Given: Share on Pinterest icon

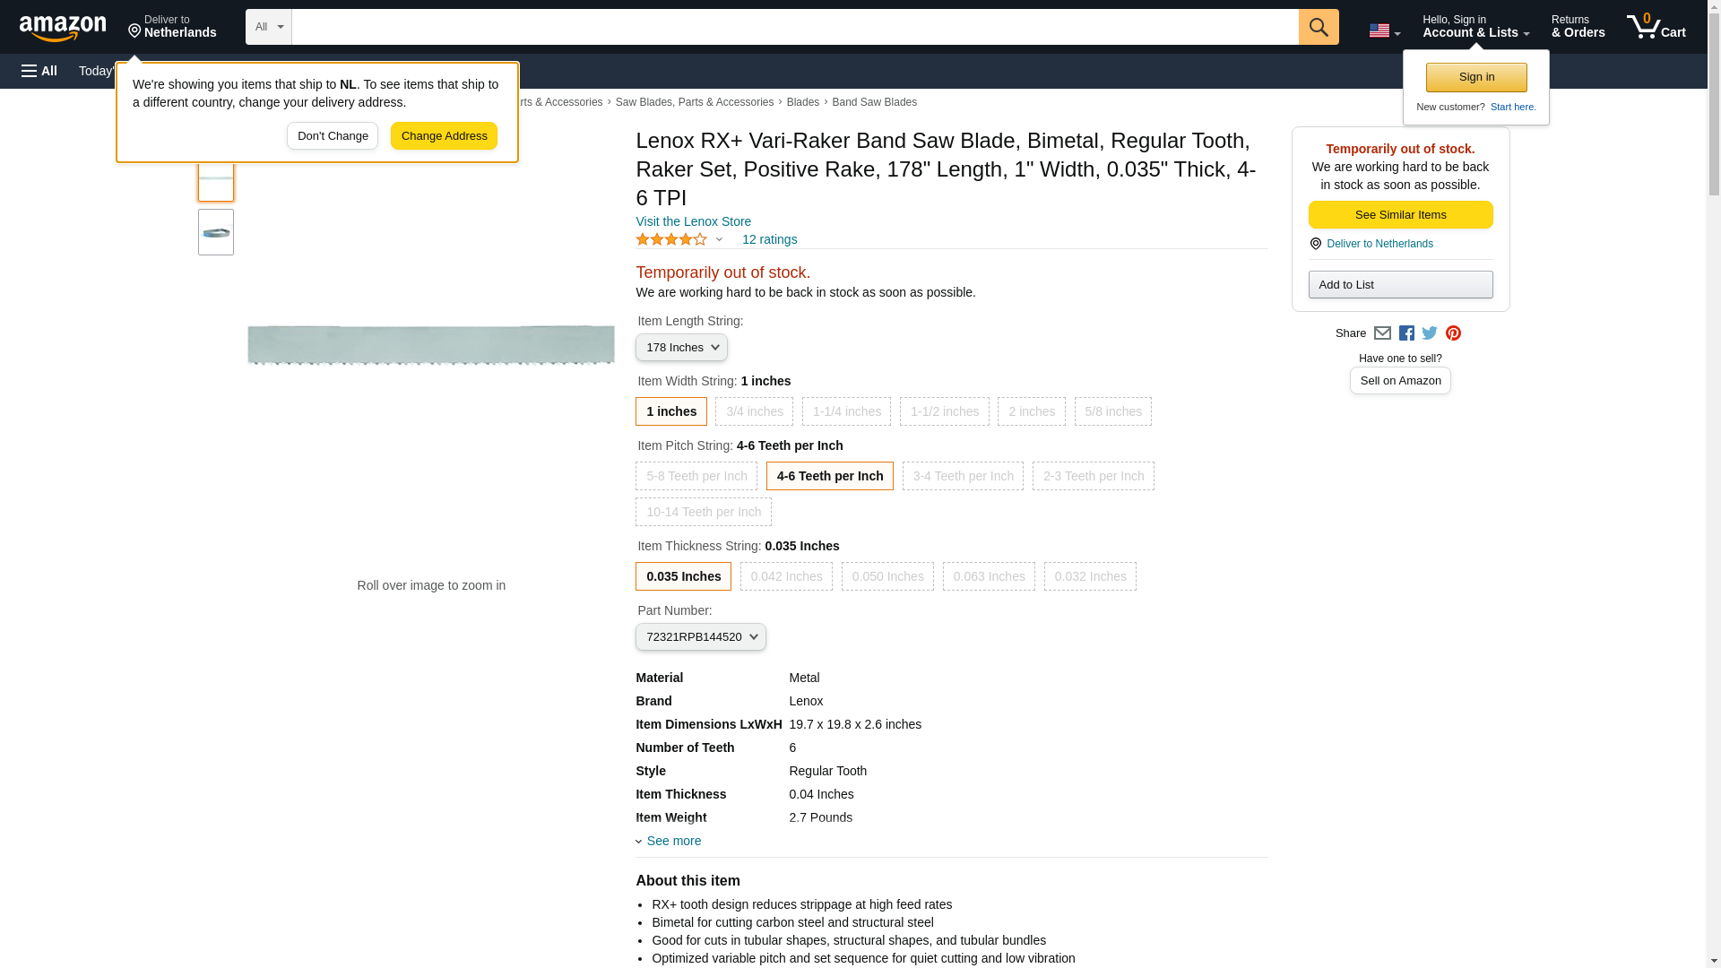Looking at the screenshot, I should (1453, 333).
